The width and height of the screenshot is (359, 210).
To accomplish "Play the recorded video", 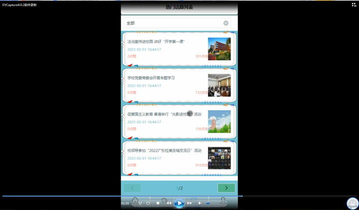I will (179, 203).
